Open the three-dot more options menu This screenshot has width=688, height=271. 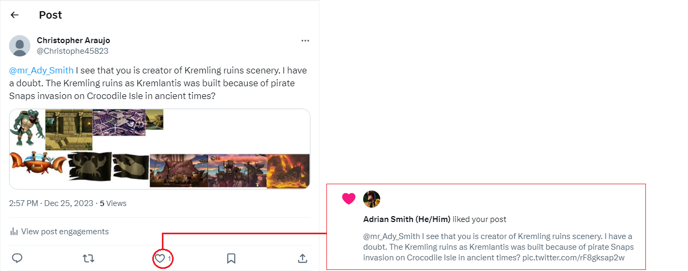click(305, 40)
